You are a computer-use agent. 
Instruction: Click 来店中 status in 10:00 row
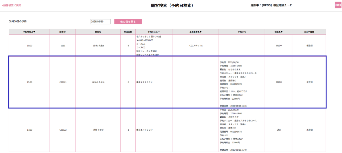[x=279, y=45]
